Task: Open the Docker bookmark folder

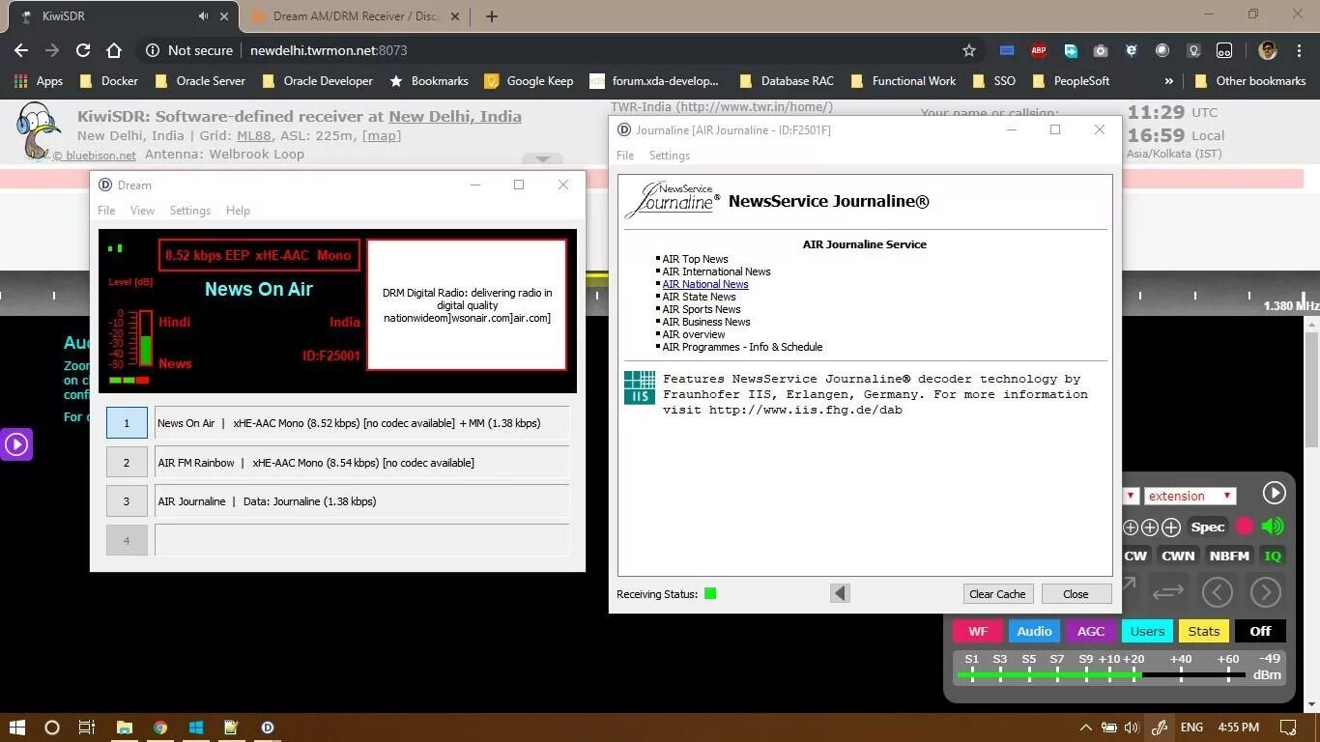Action: (108, 81)
